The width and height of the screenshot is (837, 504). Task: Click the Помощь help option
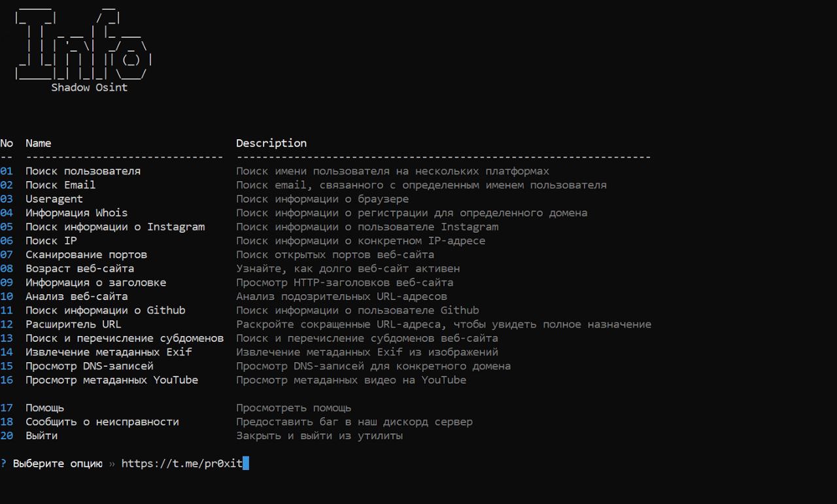[x=45, y=408]
